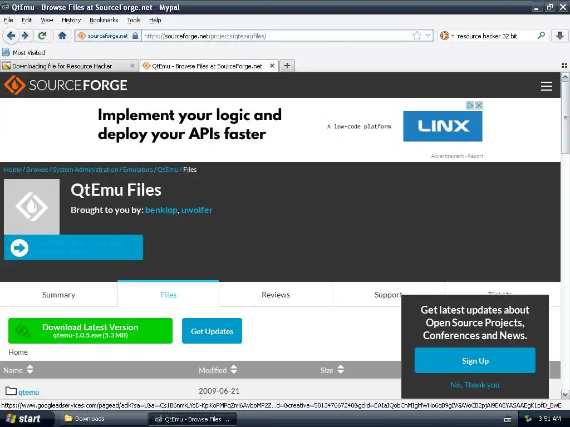
Task: Go to Home breadcrumb link
Action: click(13, 170)
